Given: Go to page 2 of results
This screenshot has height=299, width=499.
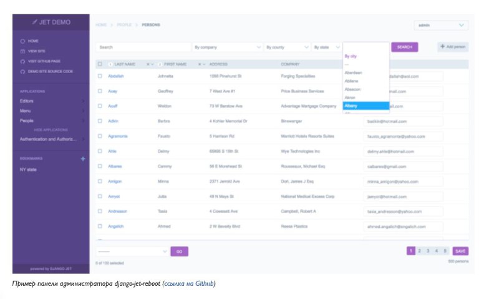Looking at the screenshot, I should tap(419, 251).
